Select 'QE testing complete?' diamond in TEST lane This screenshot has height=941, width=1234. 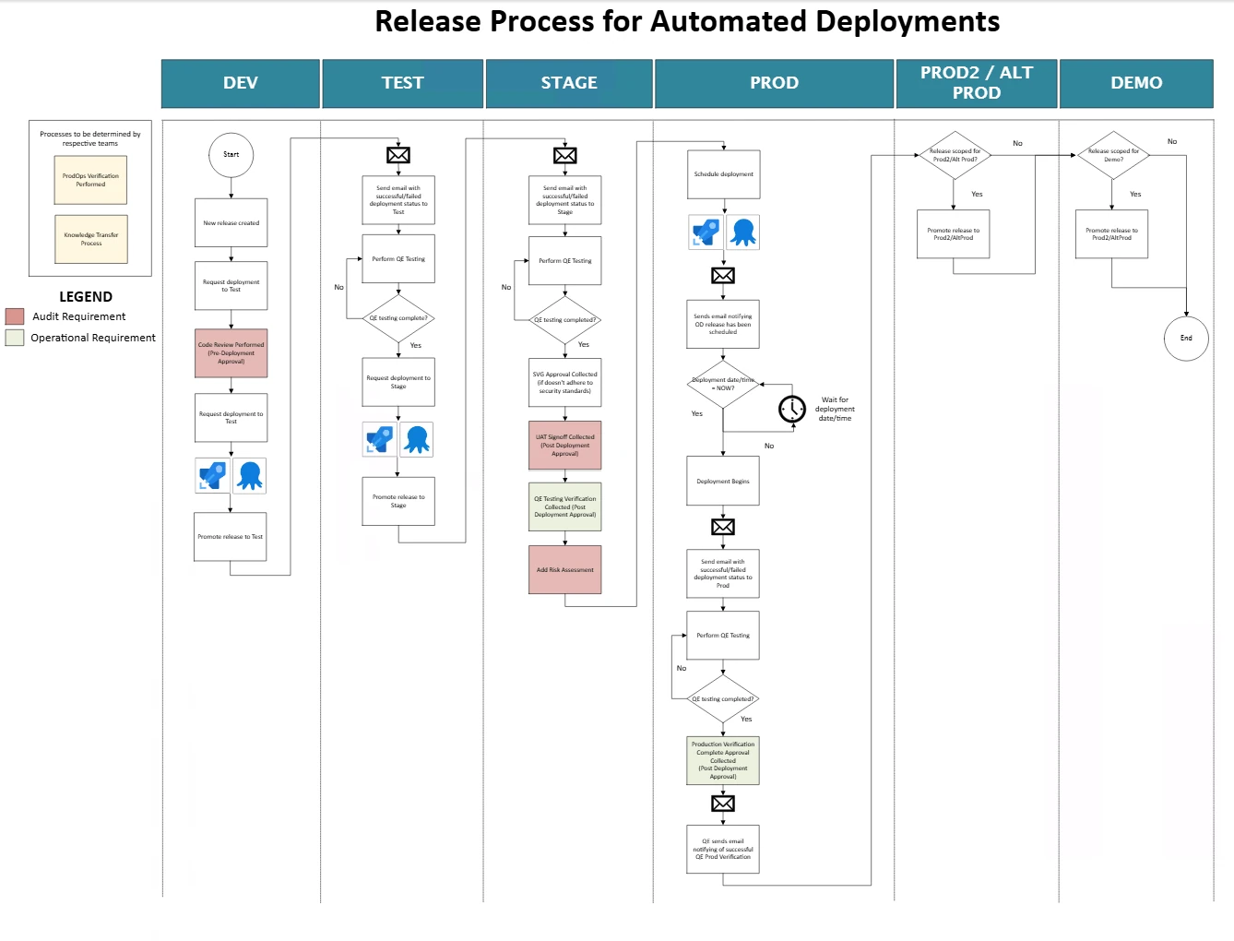(398, 317)
